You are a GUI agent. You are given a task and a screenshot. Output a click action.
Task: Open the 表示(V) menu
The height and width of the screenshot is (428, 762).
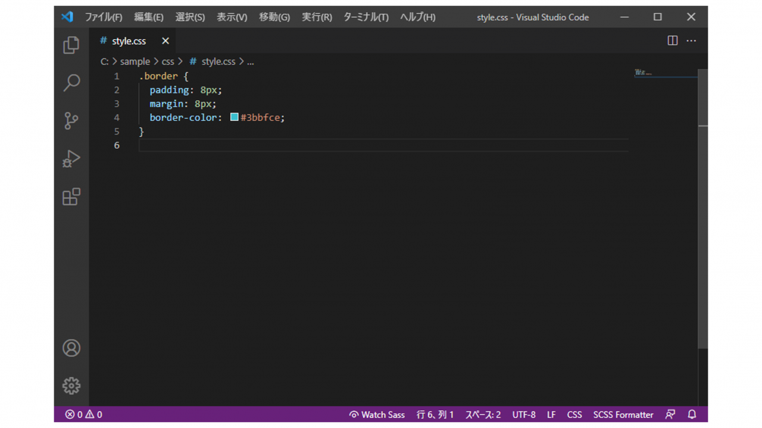click(232, 17)
